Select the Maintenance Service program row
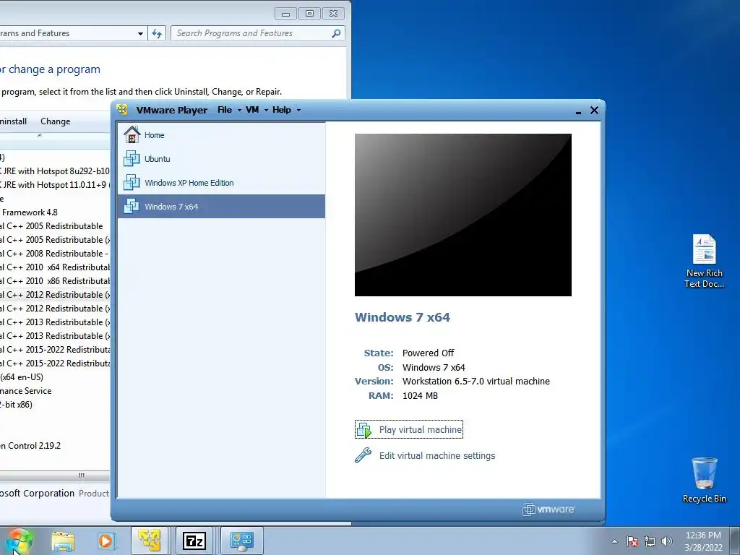The height and width of the screenshot is (555, 740). tap(55, 390)
